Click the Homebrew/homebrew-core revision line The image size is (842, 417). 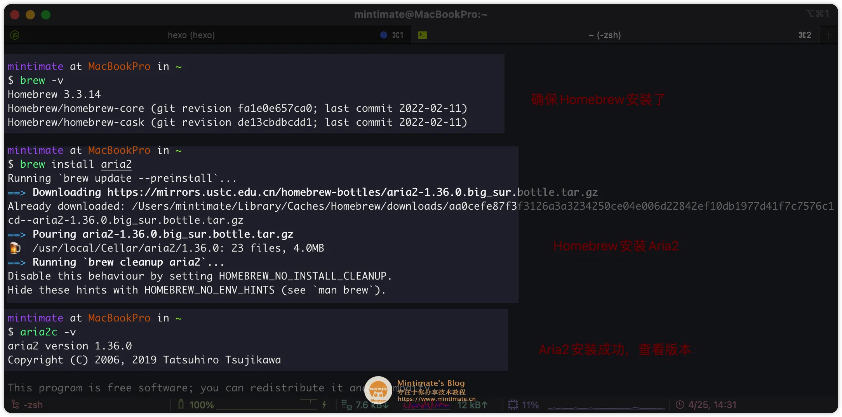click(237, 108)
